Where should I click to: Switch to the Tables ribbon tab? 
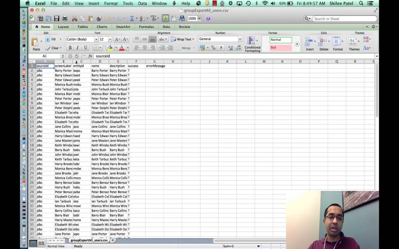[x=83, y=27]
